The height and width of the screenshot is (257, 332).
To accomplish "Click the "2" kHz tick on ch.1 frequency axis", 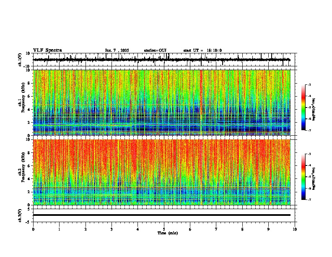I will point(29,123).
